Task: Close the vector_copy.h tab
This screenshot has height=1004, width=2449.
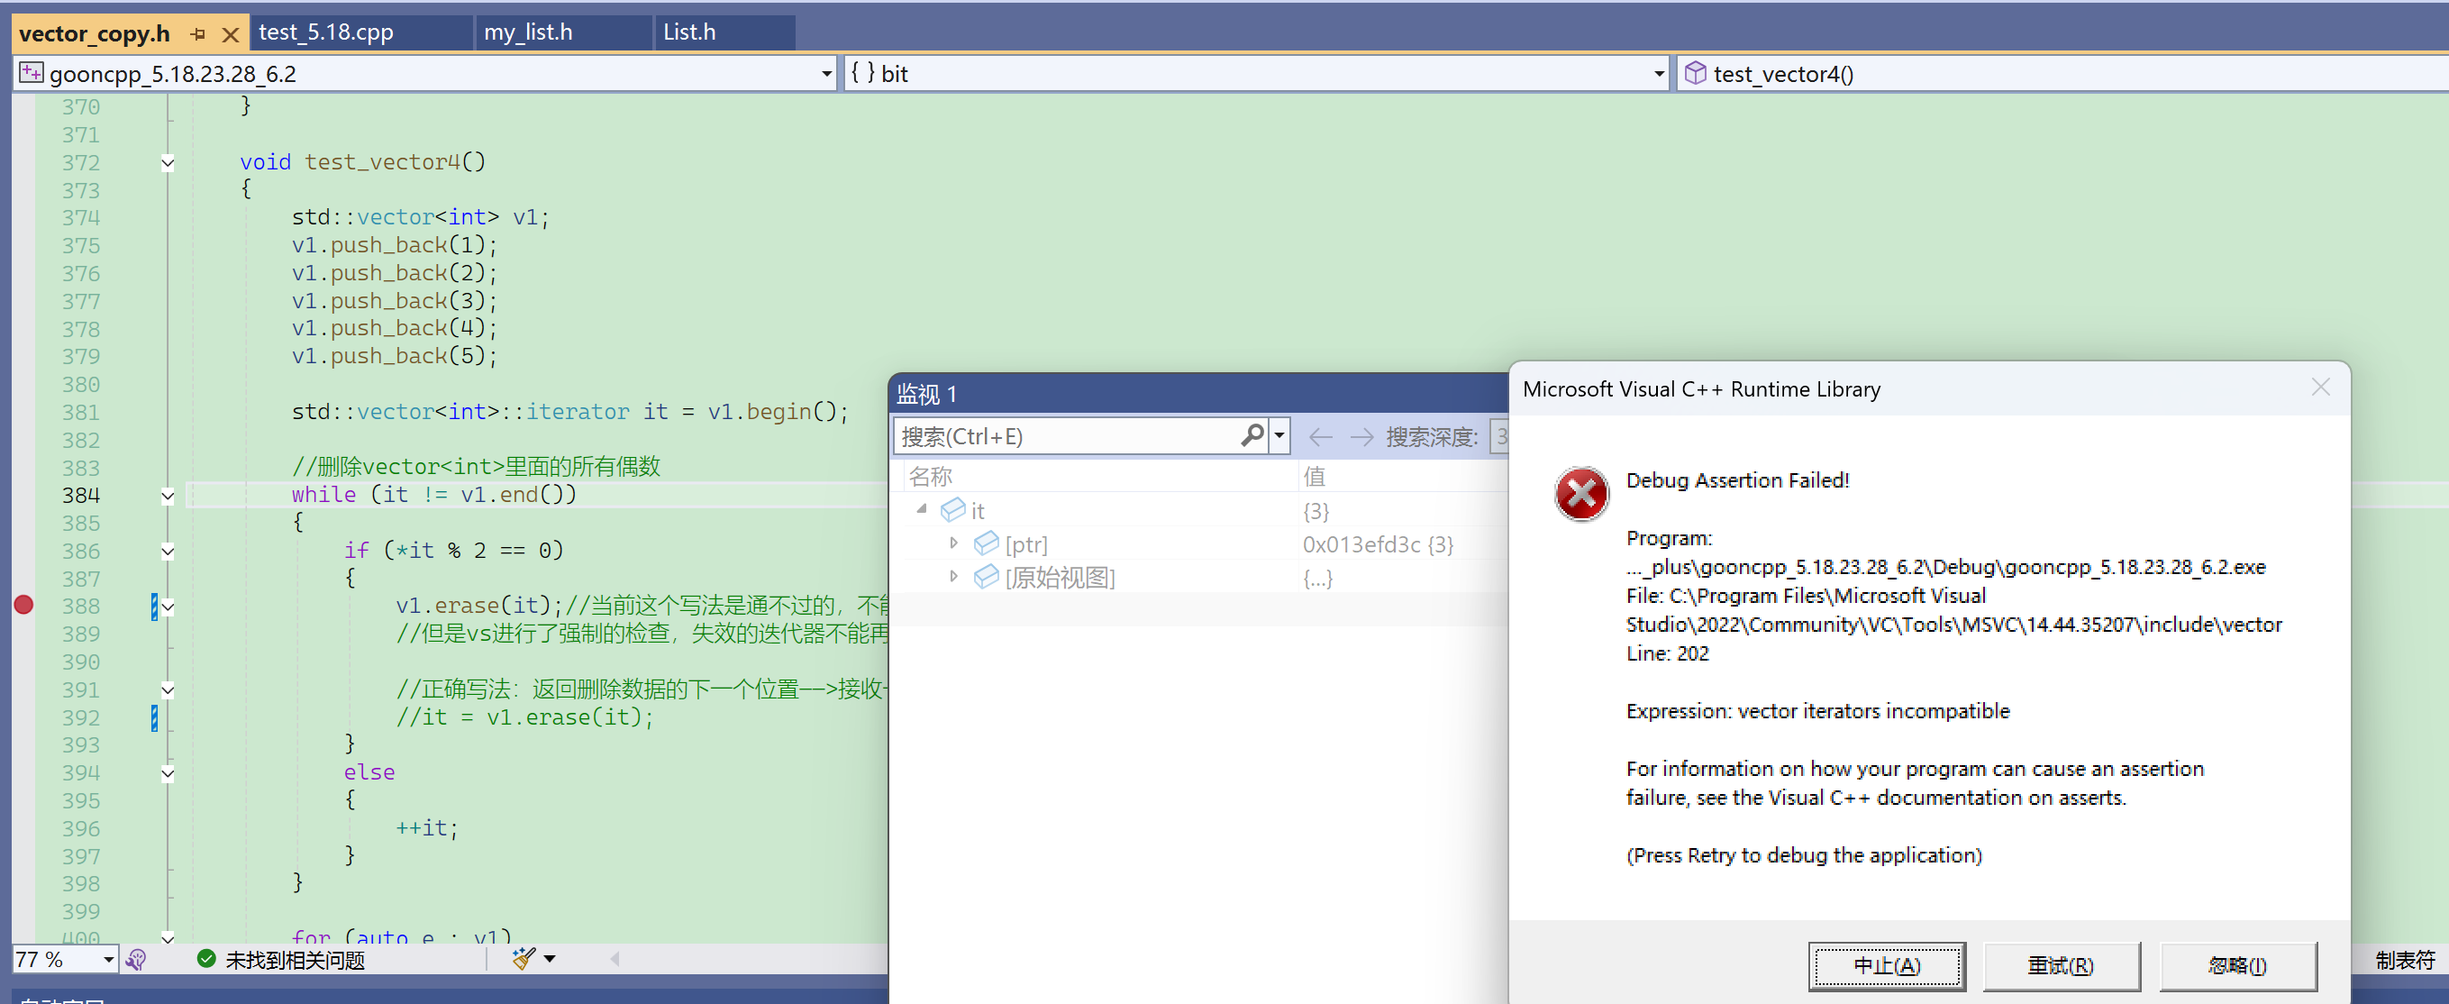Action: click(x=229, y=34)
